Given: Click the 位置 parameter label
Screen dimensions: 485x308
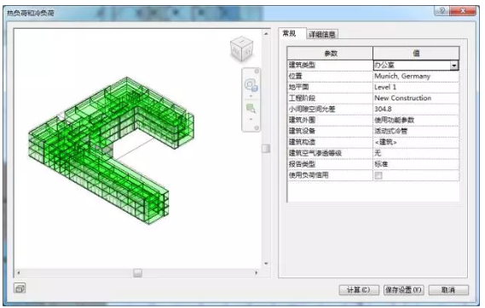Looking at the screenshot, I should click(x=296, y=77).
